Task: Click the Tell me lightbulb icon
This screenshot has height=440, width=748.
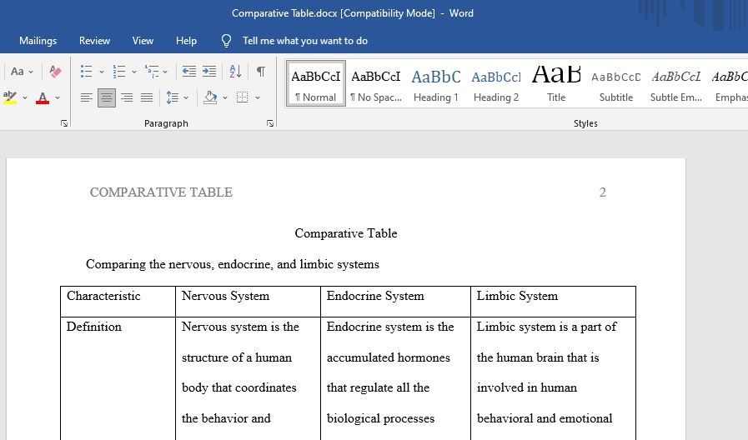Action: pyautogui.click(x=227, y=41)
